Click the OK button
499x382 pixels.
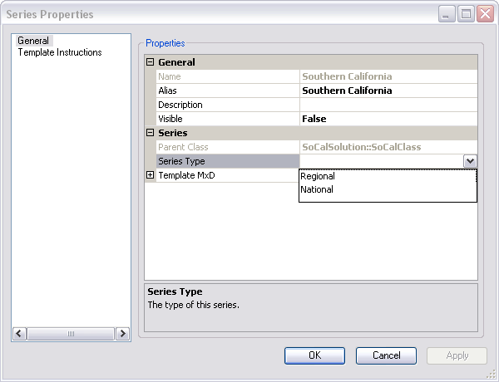314,355
